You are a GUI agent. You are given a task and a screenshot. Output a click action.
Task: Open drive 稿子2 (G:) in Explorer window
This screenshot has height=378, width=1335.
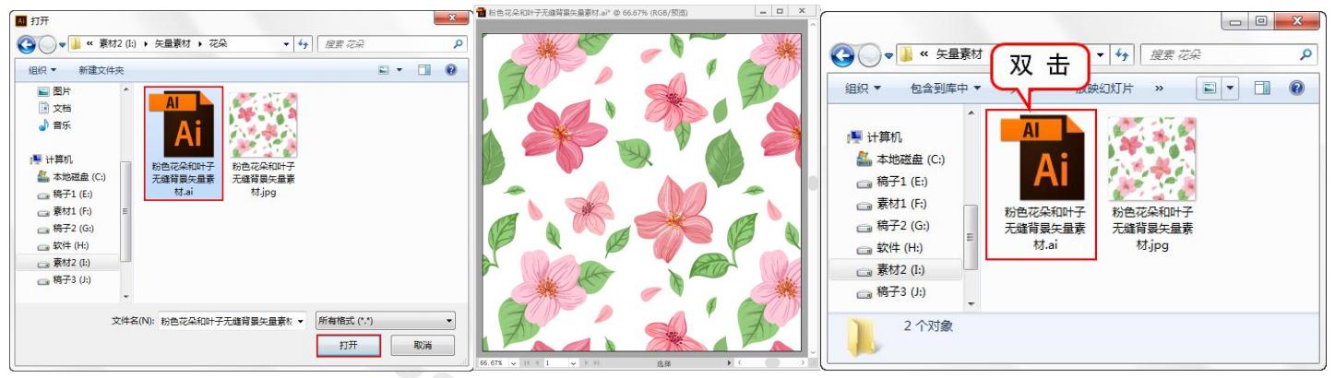point(892,226)
